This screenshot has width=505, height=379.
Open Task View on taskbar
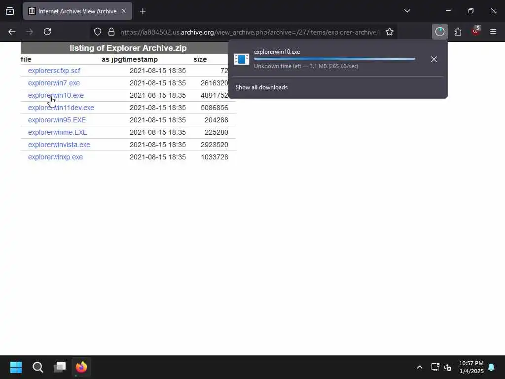pyautogui.click(x=60, y=367)
